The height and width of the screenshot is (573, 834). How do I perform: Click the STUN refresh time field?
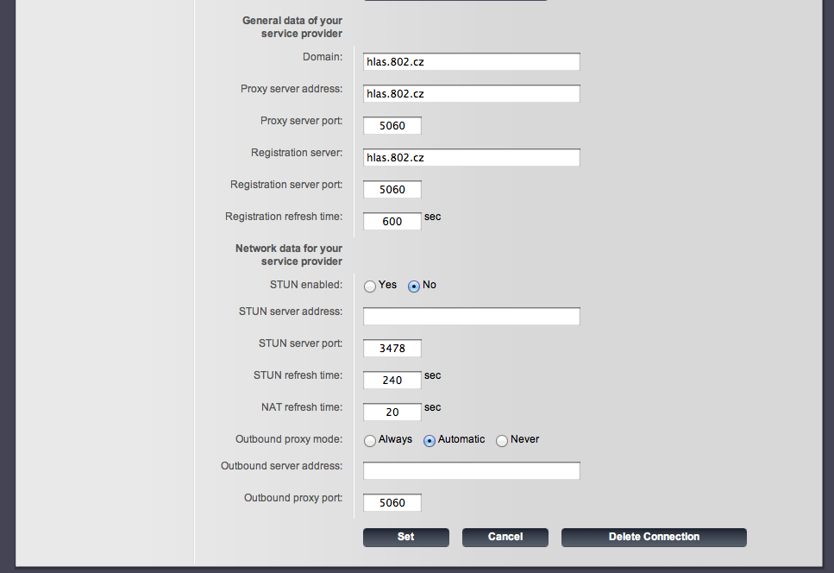pyautogui.click(x=392, y=380)
